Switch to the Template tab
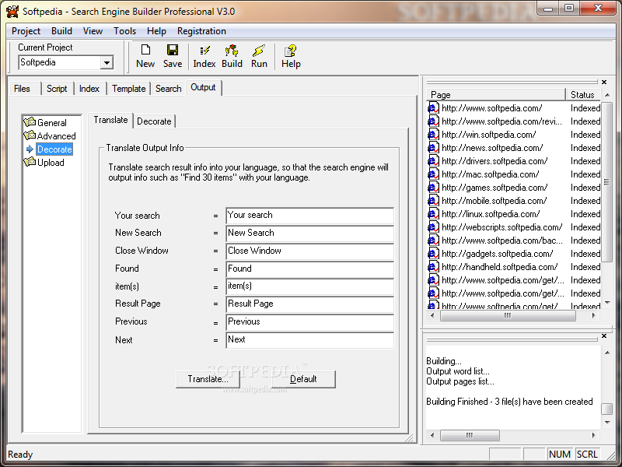 128,89
